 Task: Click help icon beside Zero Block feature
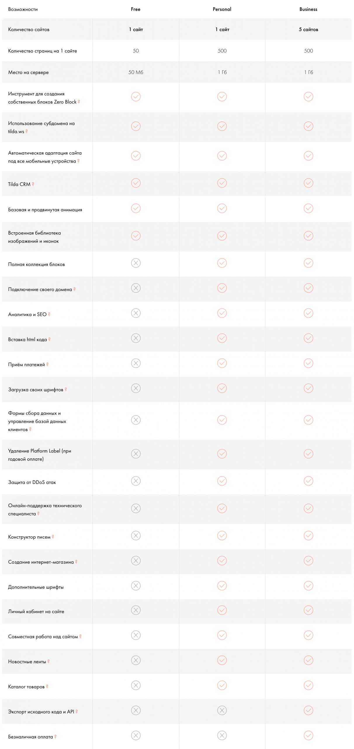79,102
